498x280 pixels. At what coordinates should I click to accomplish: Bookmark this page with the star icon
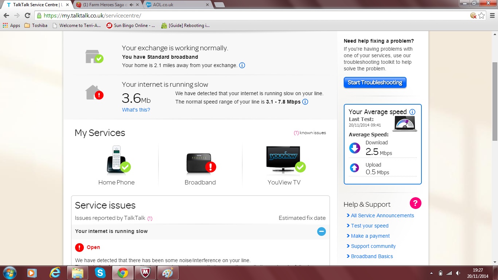[482, 16]
